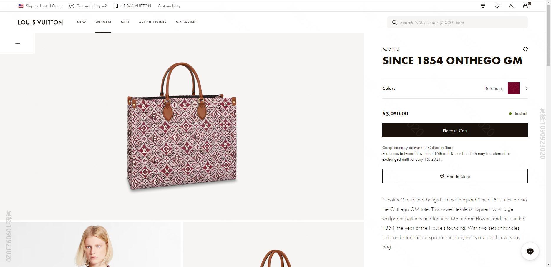The height and width of the screenshot is (267, 551).
Task: Open the Women menu
Action: (103, 22)
